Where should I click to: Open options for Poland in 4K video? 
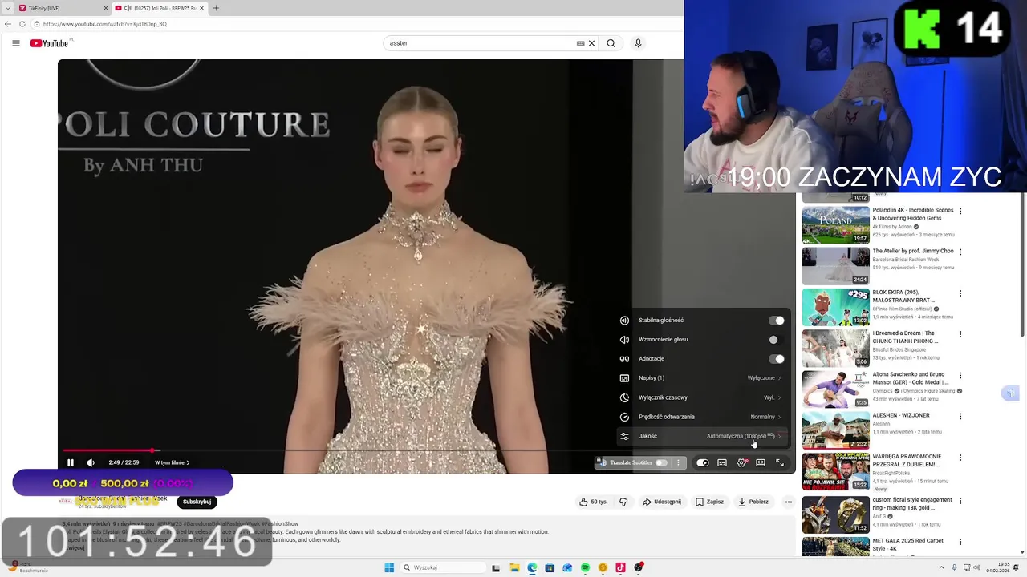[x=960, y=212]
